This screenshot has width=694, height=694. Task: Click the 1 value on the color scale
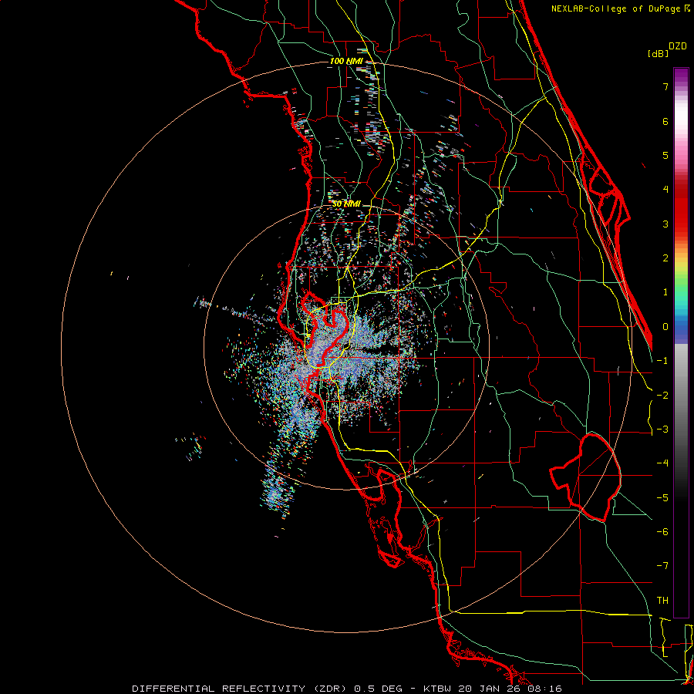[x=665, y=292]
